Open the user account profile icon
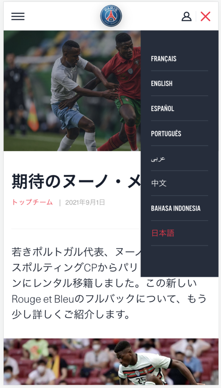This screenshot has height=388, width=221. tap(187, 16)
